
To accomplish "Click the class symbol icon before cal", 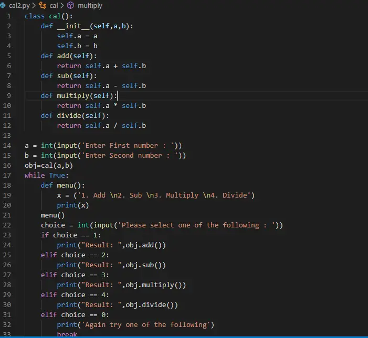I will click(x=43, y=5).
